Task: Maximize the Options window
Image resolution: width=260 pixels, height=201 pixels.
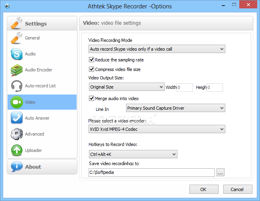Action: 234,5
